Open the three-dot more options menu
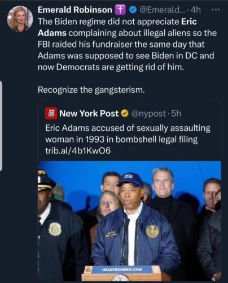 (216, 10)
